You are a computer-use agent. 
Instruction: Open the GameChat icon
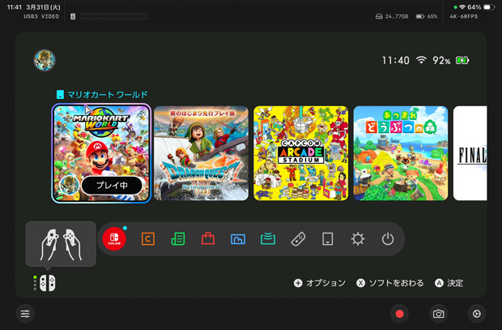coord(148,239)
